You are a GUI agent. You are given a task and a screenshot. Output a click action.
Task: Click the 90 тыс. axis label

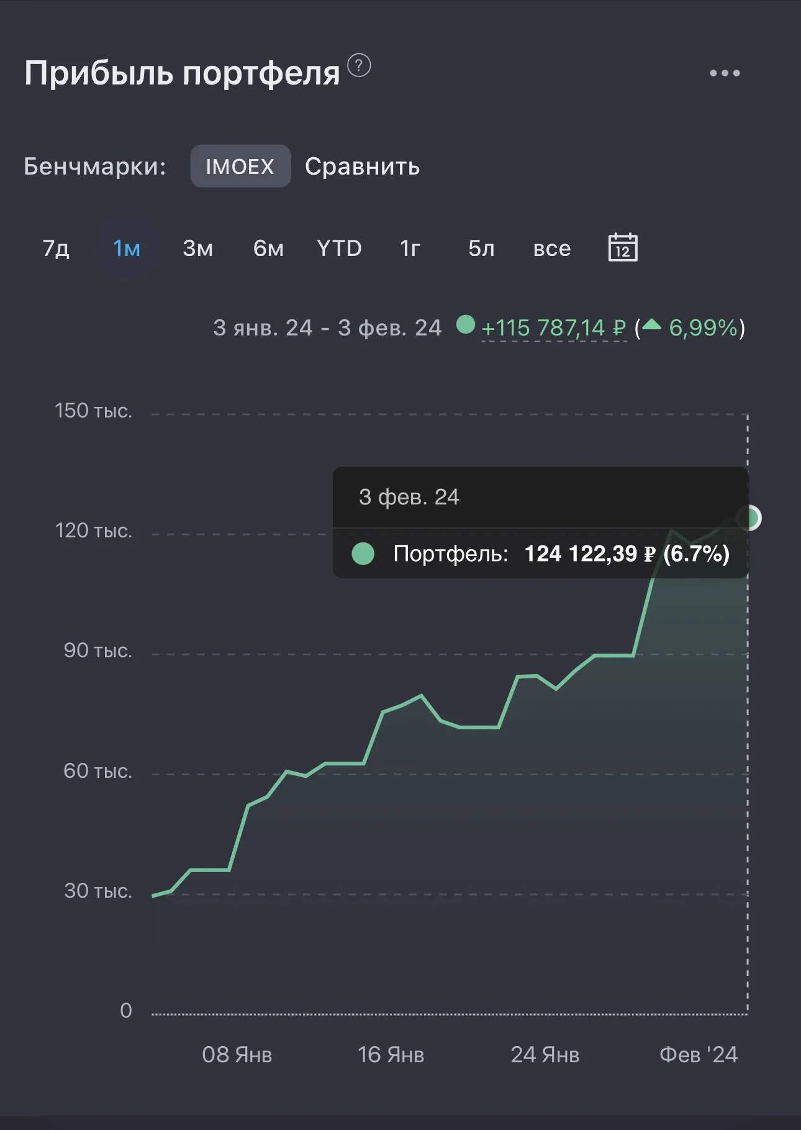(x=97, y=650)
